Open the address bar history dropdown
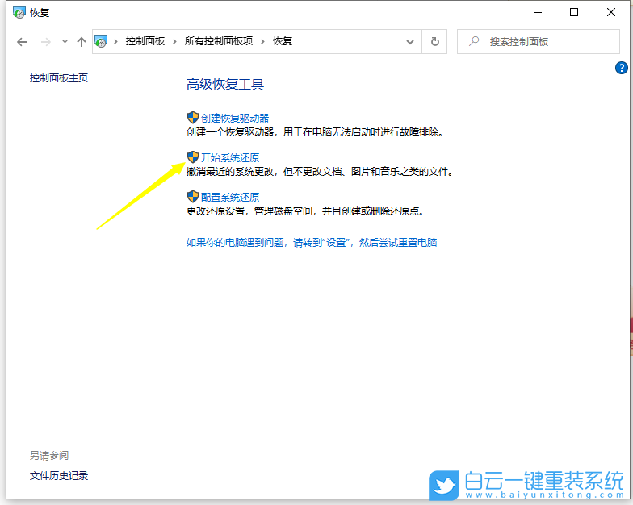 [x=410, y=42]
